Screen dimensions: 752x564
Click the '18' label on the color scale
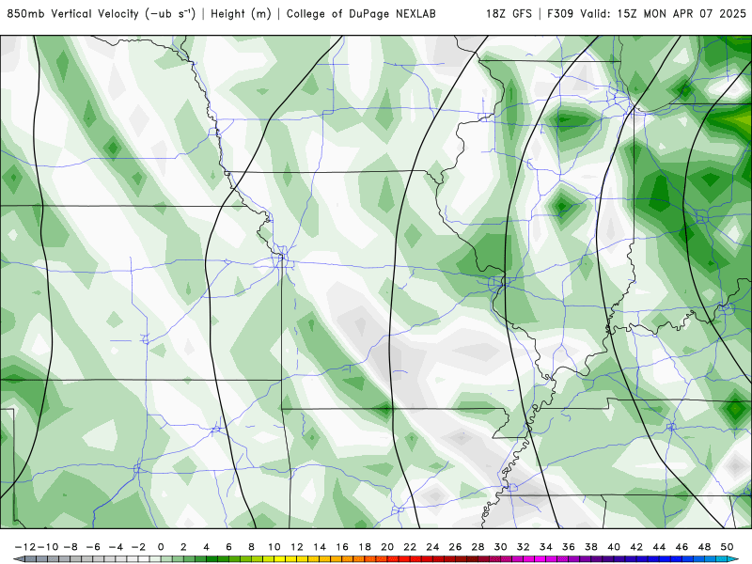coord(365,547)
